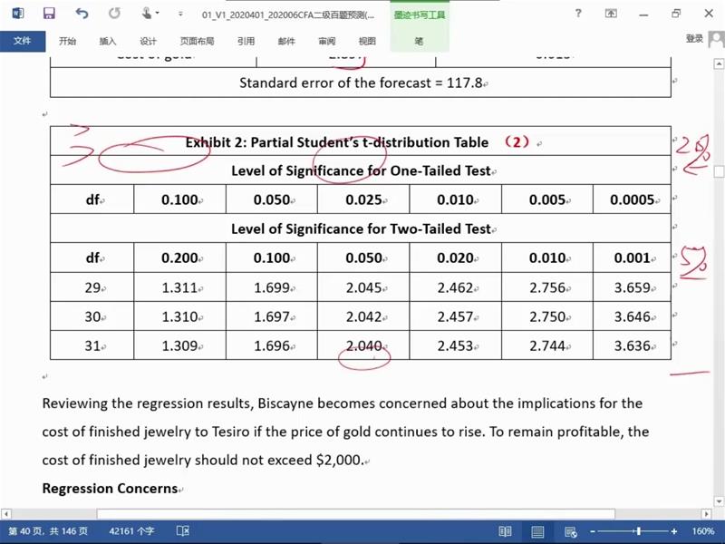Click the cell containing 1.697
725x544 pixels.
[x=271, y=316]
